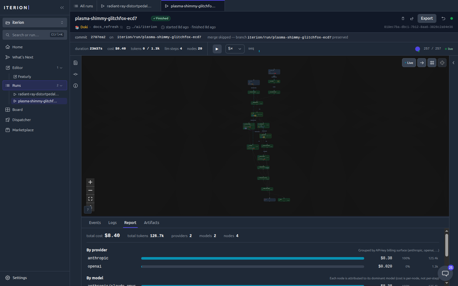Click the anthropic provider row label
This screenshot has height=286, width=458.
pyautogui.click(x=98, y=258)
